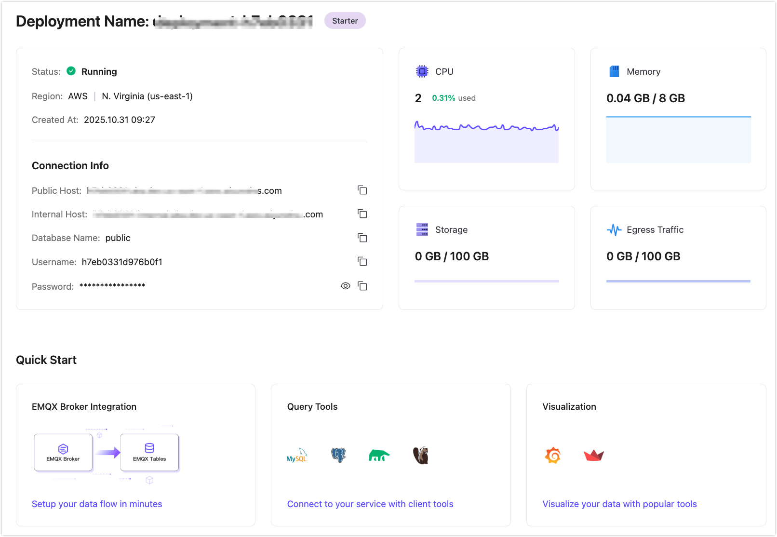The height and width of the screenshot is (537, 777).
Task: Click the Egress Traffic waveform icon
Action: [614, 229]
